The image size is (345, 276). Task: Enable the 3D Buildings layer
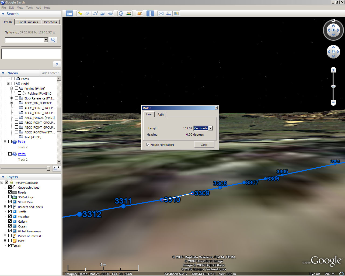(x=10, y=197)
